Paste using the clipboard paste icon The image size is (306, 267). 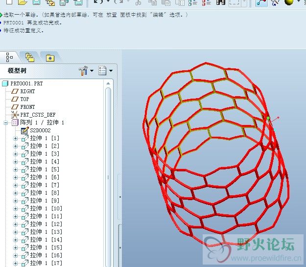coord(166,2)
